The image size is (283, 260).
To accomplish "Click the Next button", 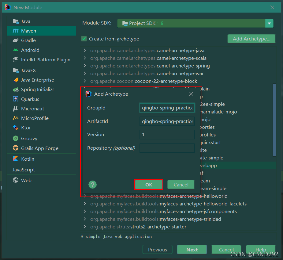I will [x=192, y=250].
